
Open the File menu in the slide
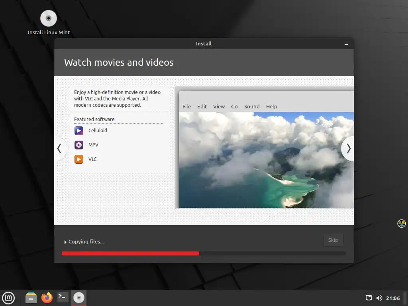click(x=186, y=106)
